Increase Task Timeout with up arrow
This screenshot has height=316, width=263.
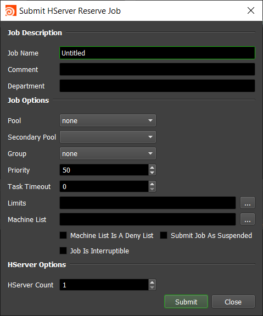tap(152, 184)
